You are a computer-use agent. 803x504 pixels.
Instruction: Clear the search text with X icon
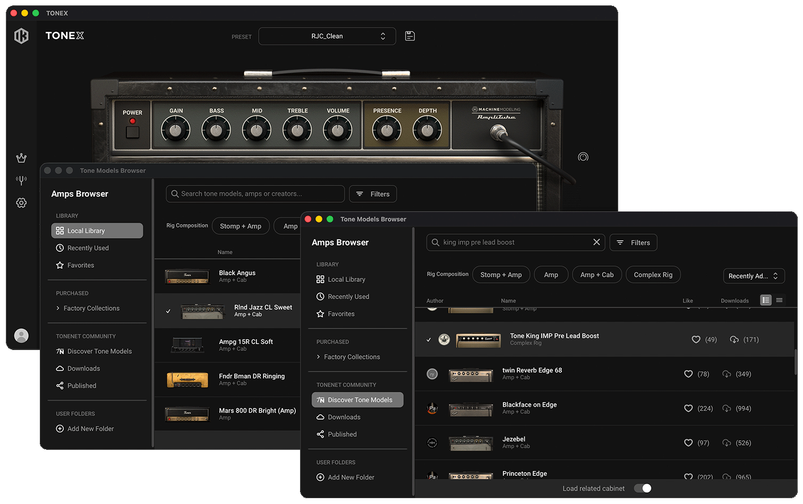point(596,242)
